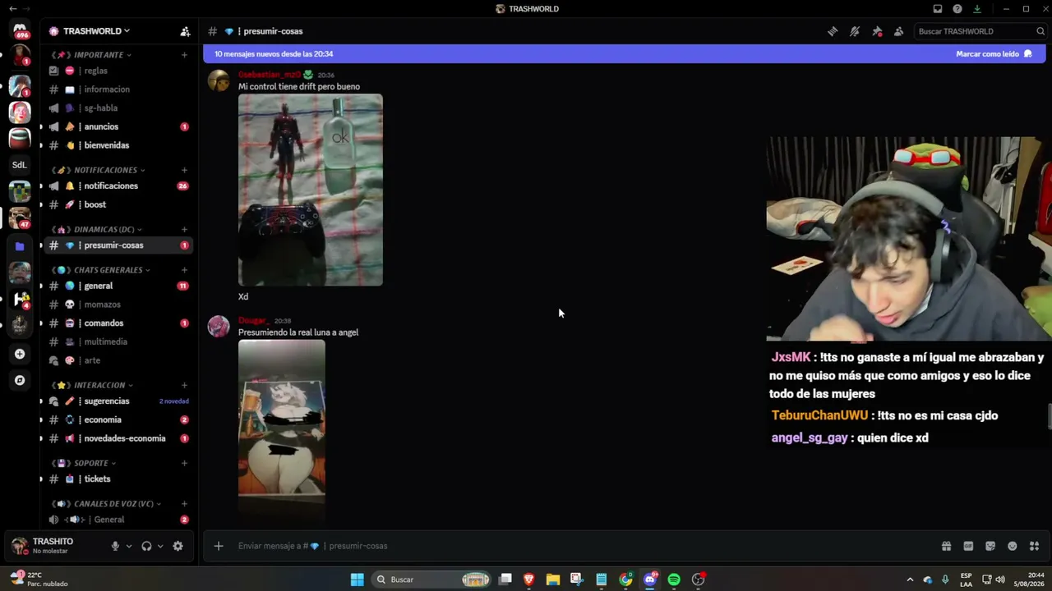Click Dougar_'s avatar next to message
Screen dimensions: 1052x591
[x=219, y=327]
